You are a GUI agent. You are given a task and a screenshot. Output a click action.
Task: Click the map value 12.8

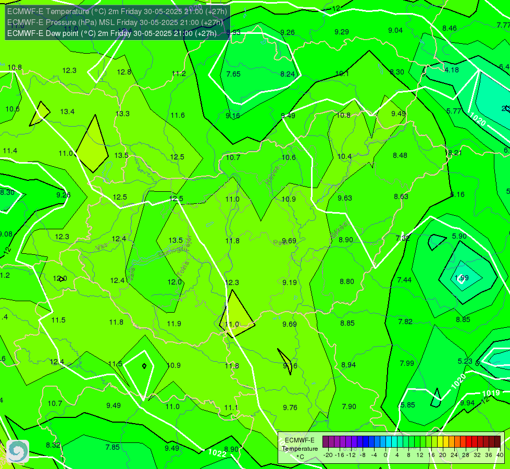[124, 72]
